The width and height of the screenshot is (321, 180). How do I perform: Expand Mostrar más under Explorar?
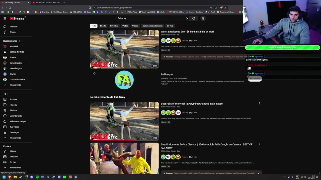(16, 167)
